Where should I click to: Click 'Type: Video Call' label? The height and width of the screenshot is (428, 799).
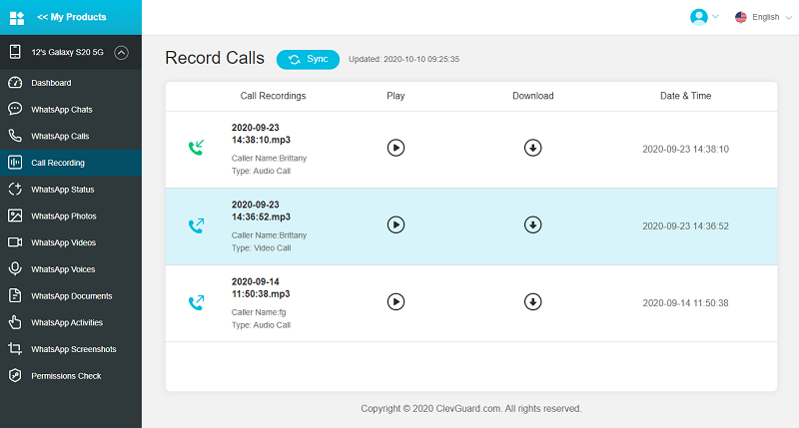coord(262,247)
